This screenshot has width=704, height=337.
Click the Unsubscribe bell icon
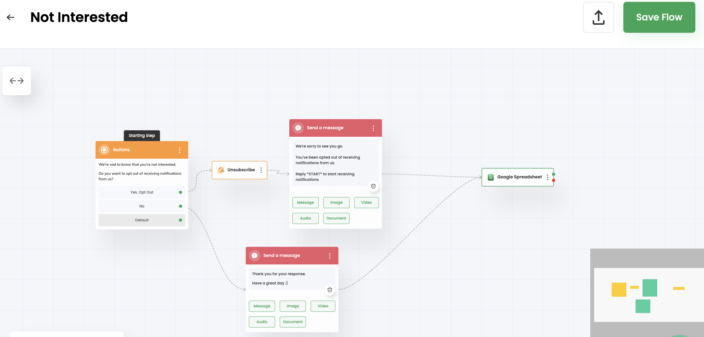coord(221,170)
